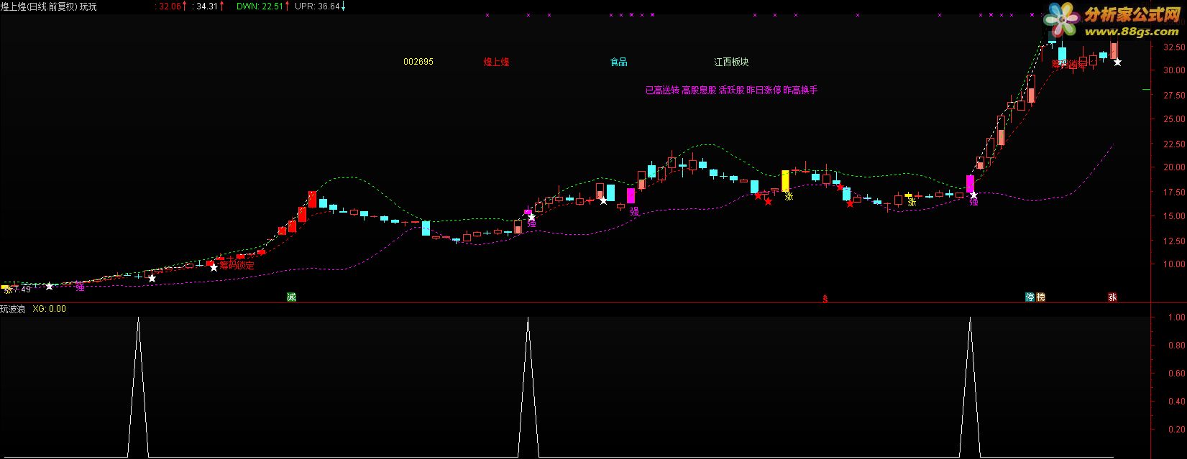Click the rightmost XG signal spike
Image resolution: width=1187 pixels, height=459 pixels.
tap(970, 386)
